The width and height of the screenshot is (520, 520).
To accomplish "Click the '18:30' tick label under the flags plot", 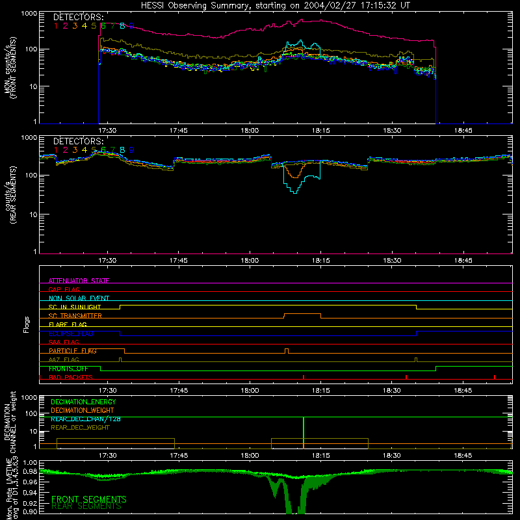I will pyautogui.click(x=392, y=391).
